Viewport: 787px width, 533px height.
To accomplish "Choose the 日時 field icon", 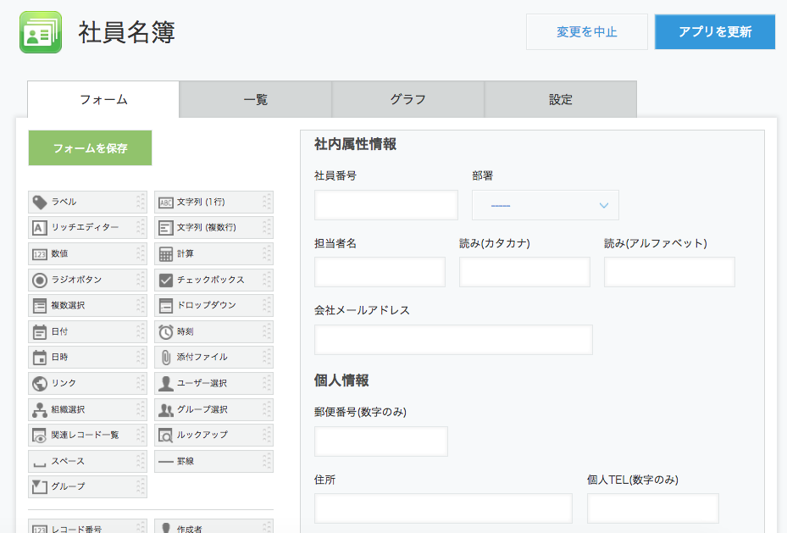I will pos(40,358).
